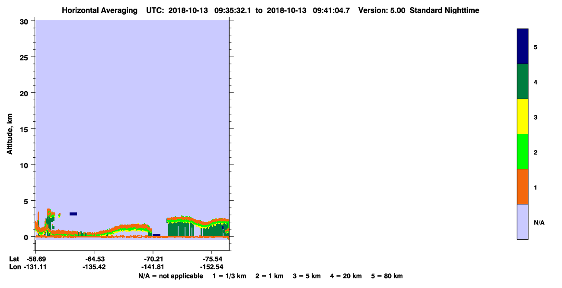Click the colorbar label '3'

click(x=536, y=117)
